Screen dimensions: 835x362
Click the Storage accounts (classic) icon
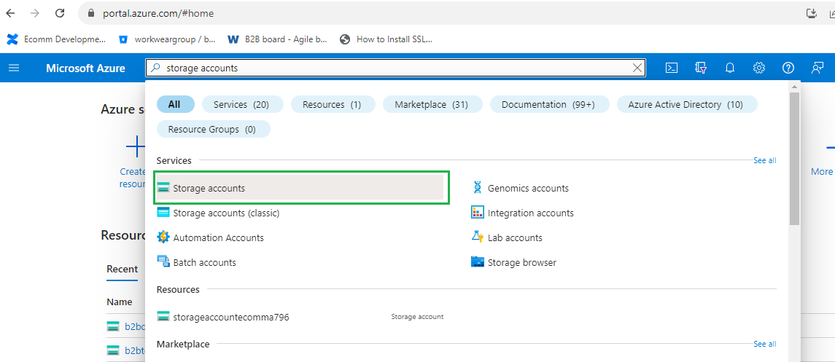[x=163, y=213]
